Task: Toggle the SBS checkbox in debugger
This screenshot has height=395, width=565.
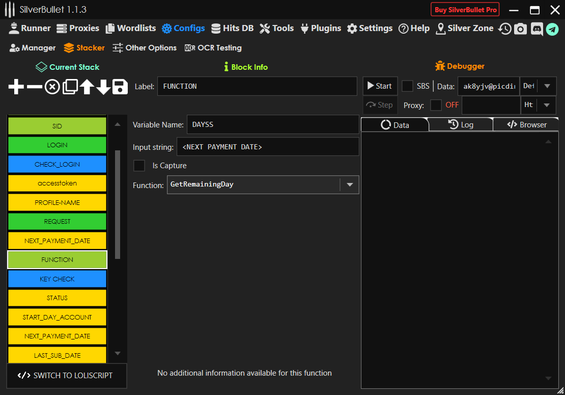Action: pyautogui.click(x=408, y=86)
